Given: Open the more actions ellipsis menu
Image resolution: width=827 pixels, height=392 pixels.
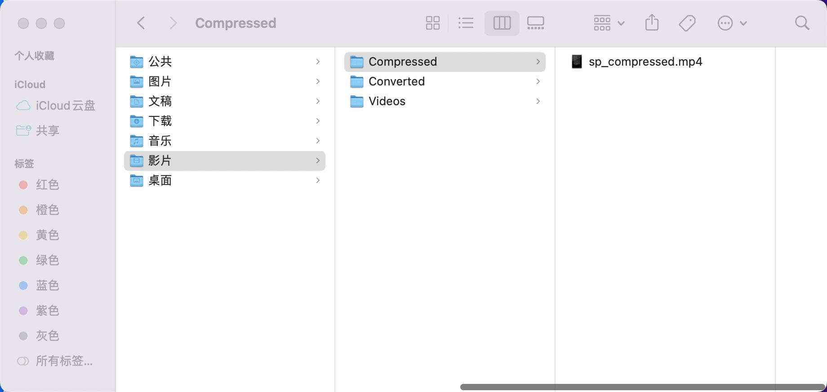Looking at the screenshot, I should click(x=732, y=23).
